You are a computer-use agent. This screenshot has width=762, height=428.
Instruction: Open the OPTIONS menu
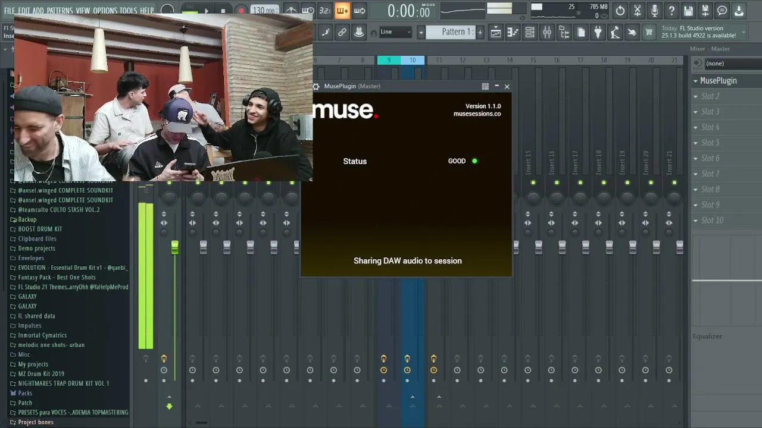coord(105,11)
